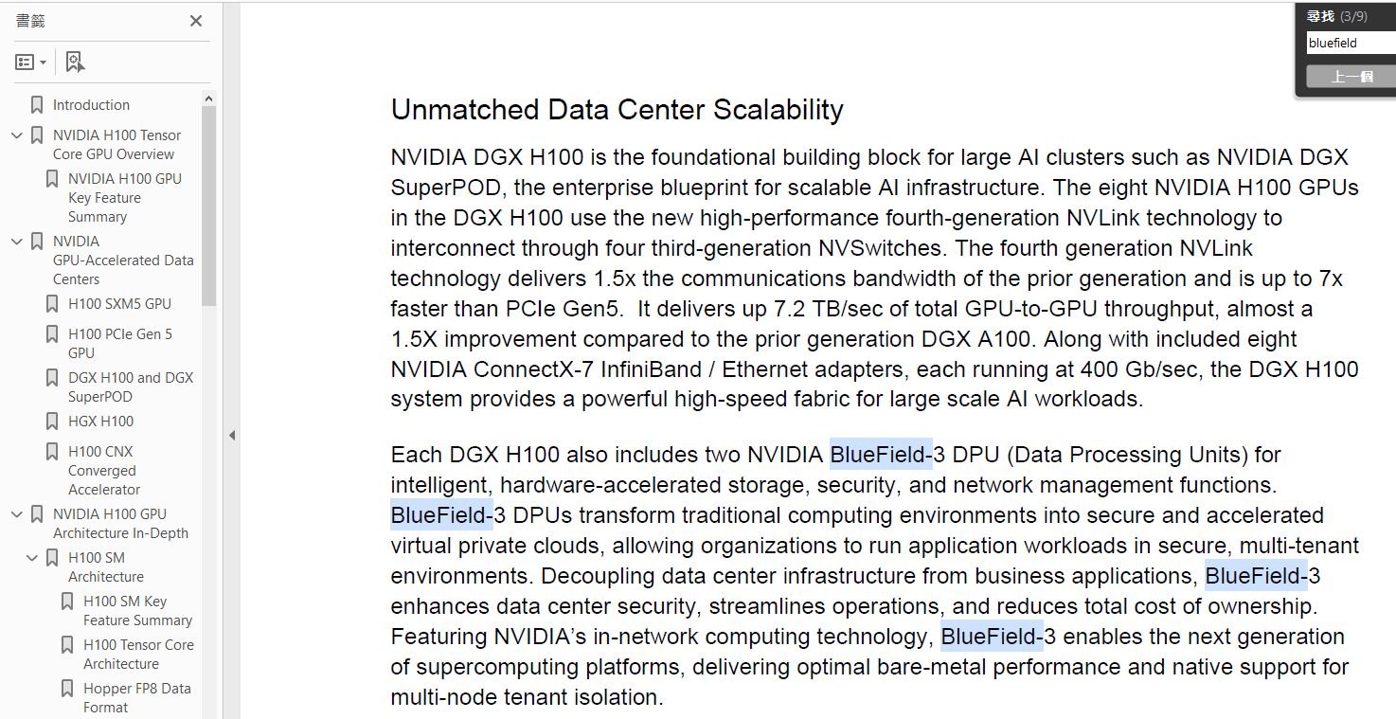Click the bookmarks panel scroll up arrow
The image size is (1396, 719).
[x=208, y=99]
